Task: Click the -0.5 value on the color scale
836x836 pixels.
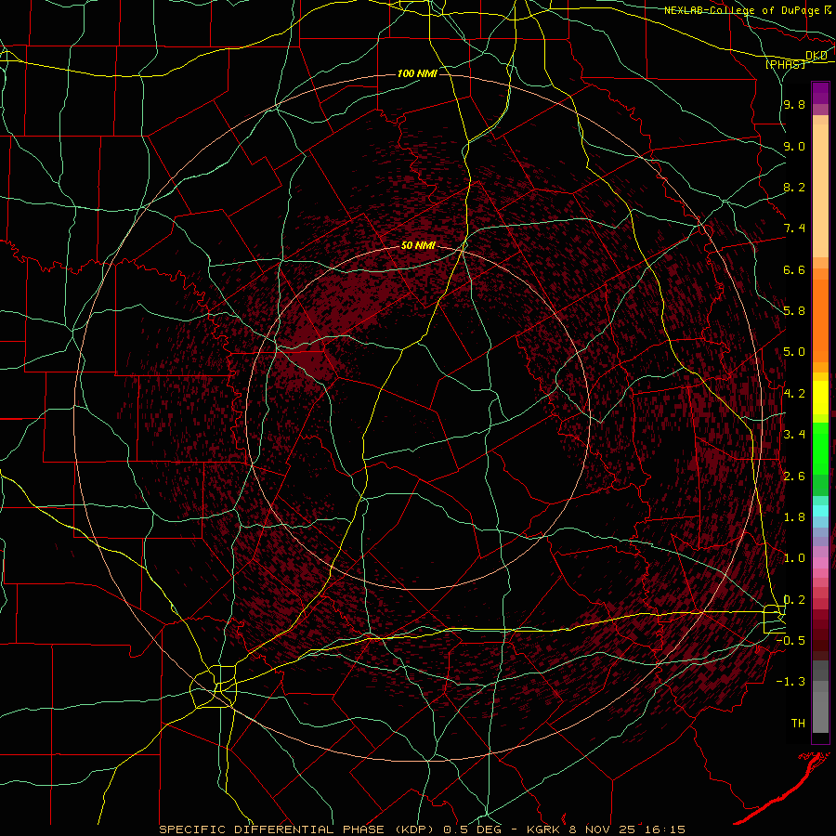Action: point(790,641)
